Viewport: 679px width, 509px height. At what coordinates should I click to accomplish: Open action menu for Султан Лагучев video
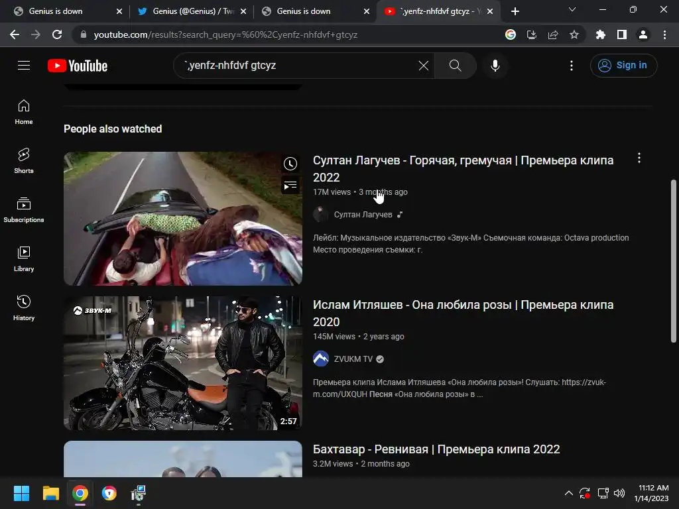639,158
